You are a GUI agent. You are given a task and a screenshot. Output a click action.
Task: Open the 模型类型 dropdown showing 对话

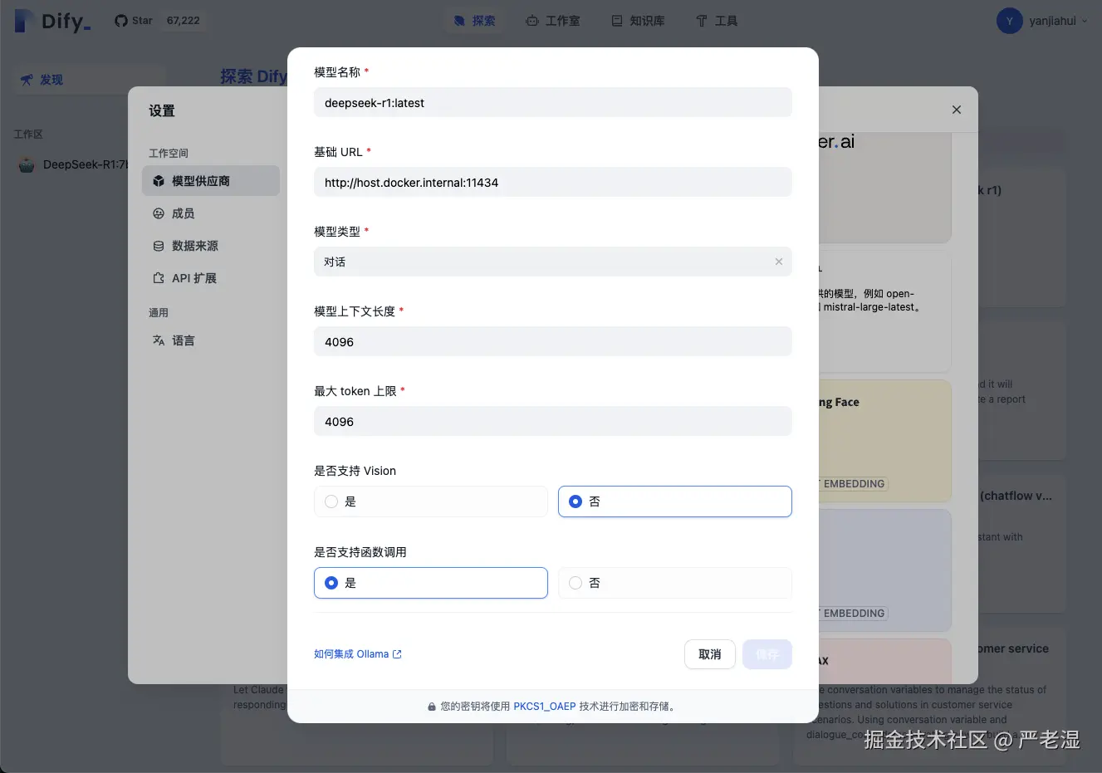553,262
